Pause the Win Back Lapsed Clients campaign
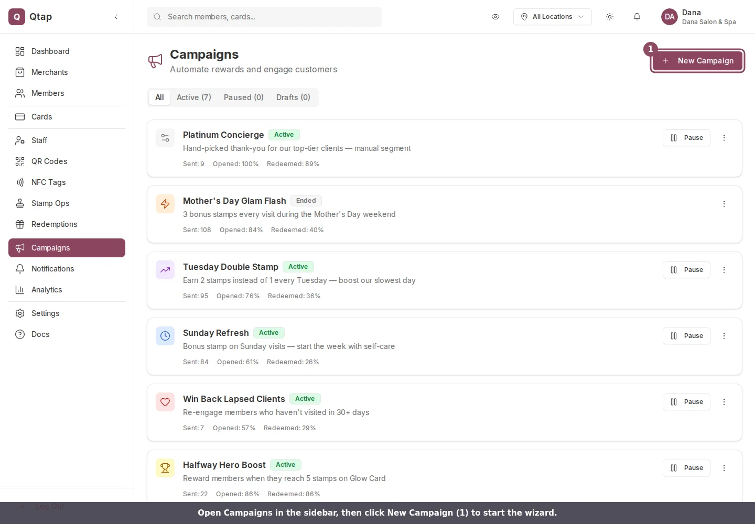The height and width of the screenshot is (524, 755). pyautogui.click(x=686, y=402)
